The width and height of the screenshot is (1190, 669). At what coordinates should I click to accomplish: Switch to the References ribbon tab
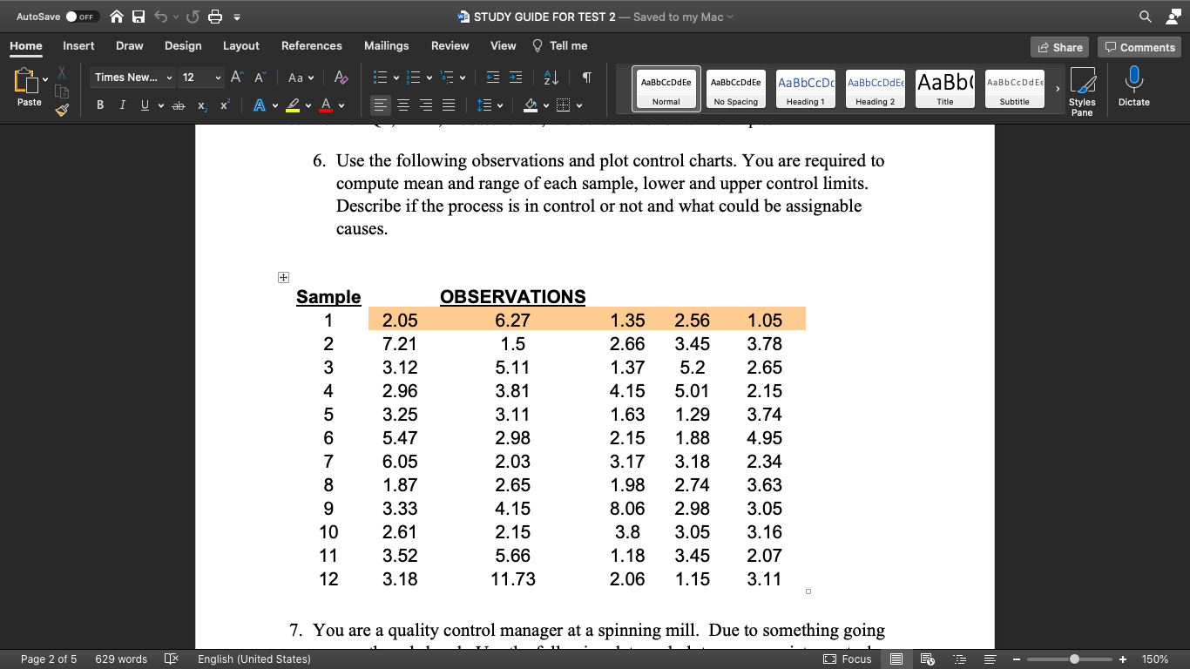click(311, 46)
